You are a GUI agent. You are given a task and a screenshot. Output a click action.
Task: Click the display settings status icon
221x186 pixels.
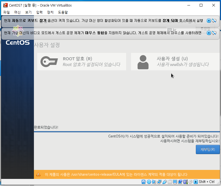pos(175,182)
